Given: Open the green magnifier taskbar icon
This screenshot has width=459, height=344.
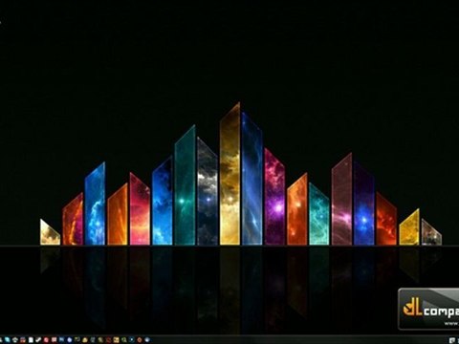Looking at the screenshot, I should pos(123,340).
